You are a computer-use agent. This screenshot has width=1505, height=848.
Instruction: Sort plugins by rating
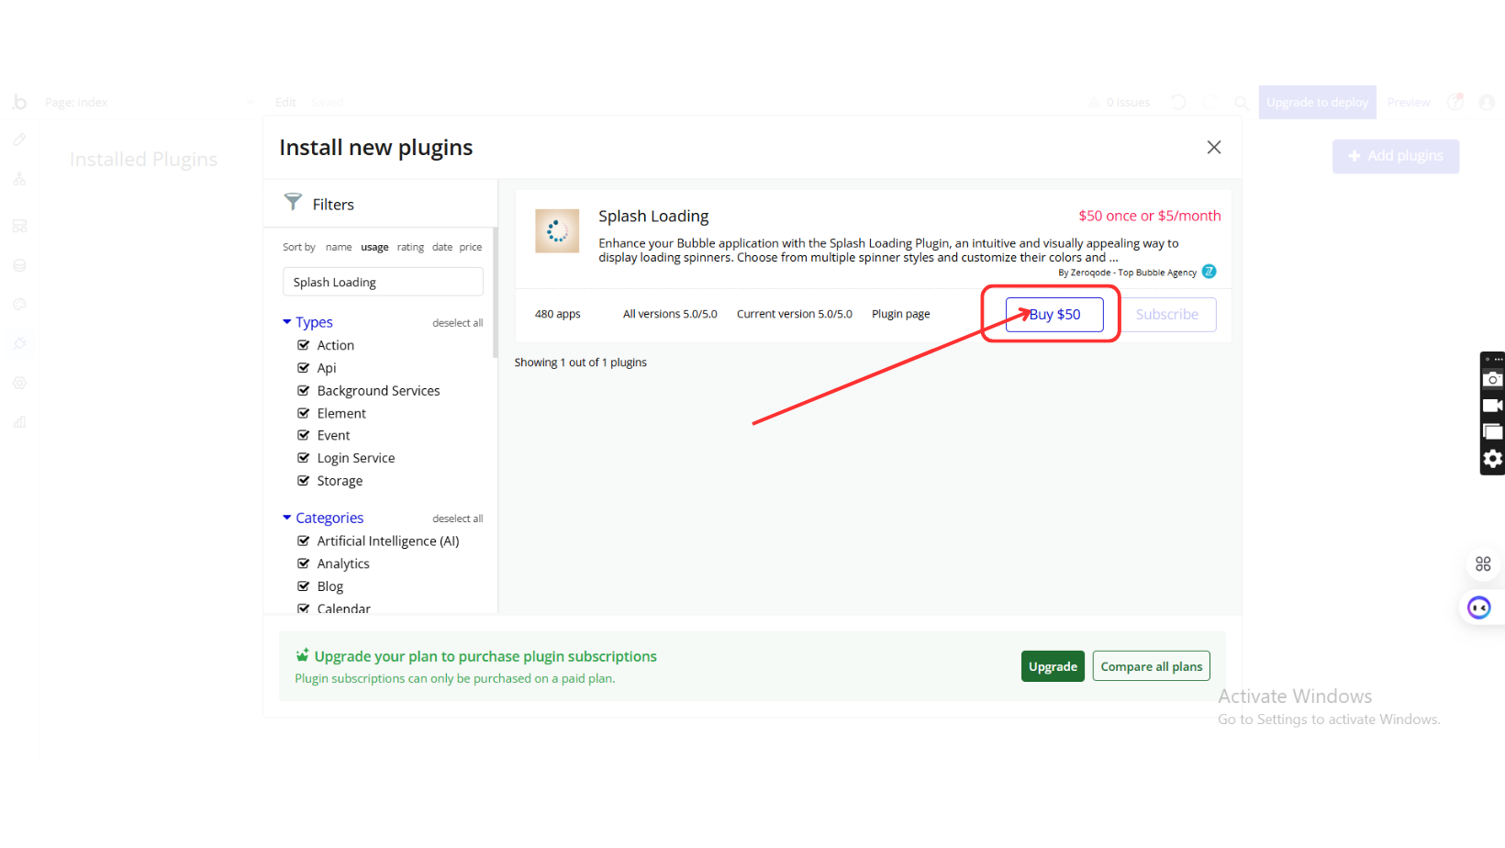(x=410, y=247)
